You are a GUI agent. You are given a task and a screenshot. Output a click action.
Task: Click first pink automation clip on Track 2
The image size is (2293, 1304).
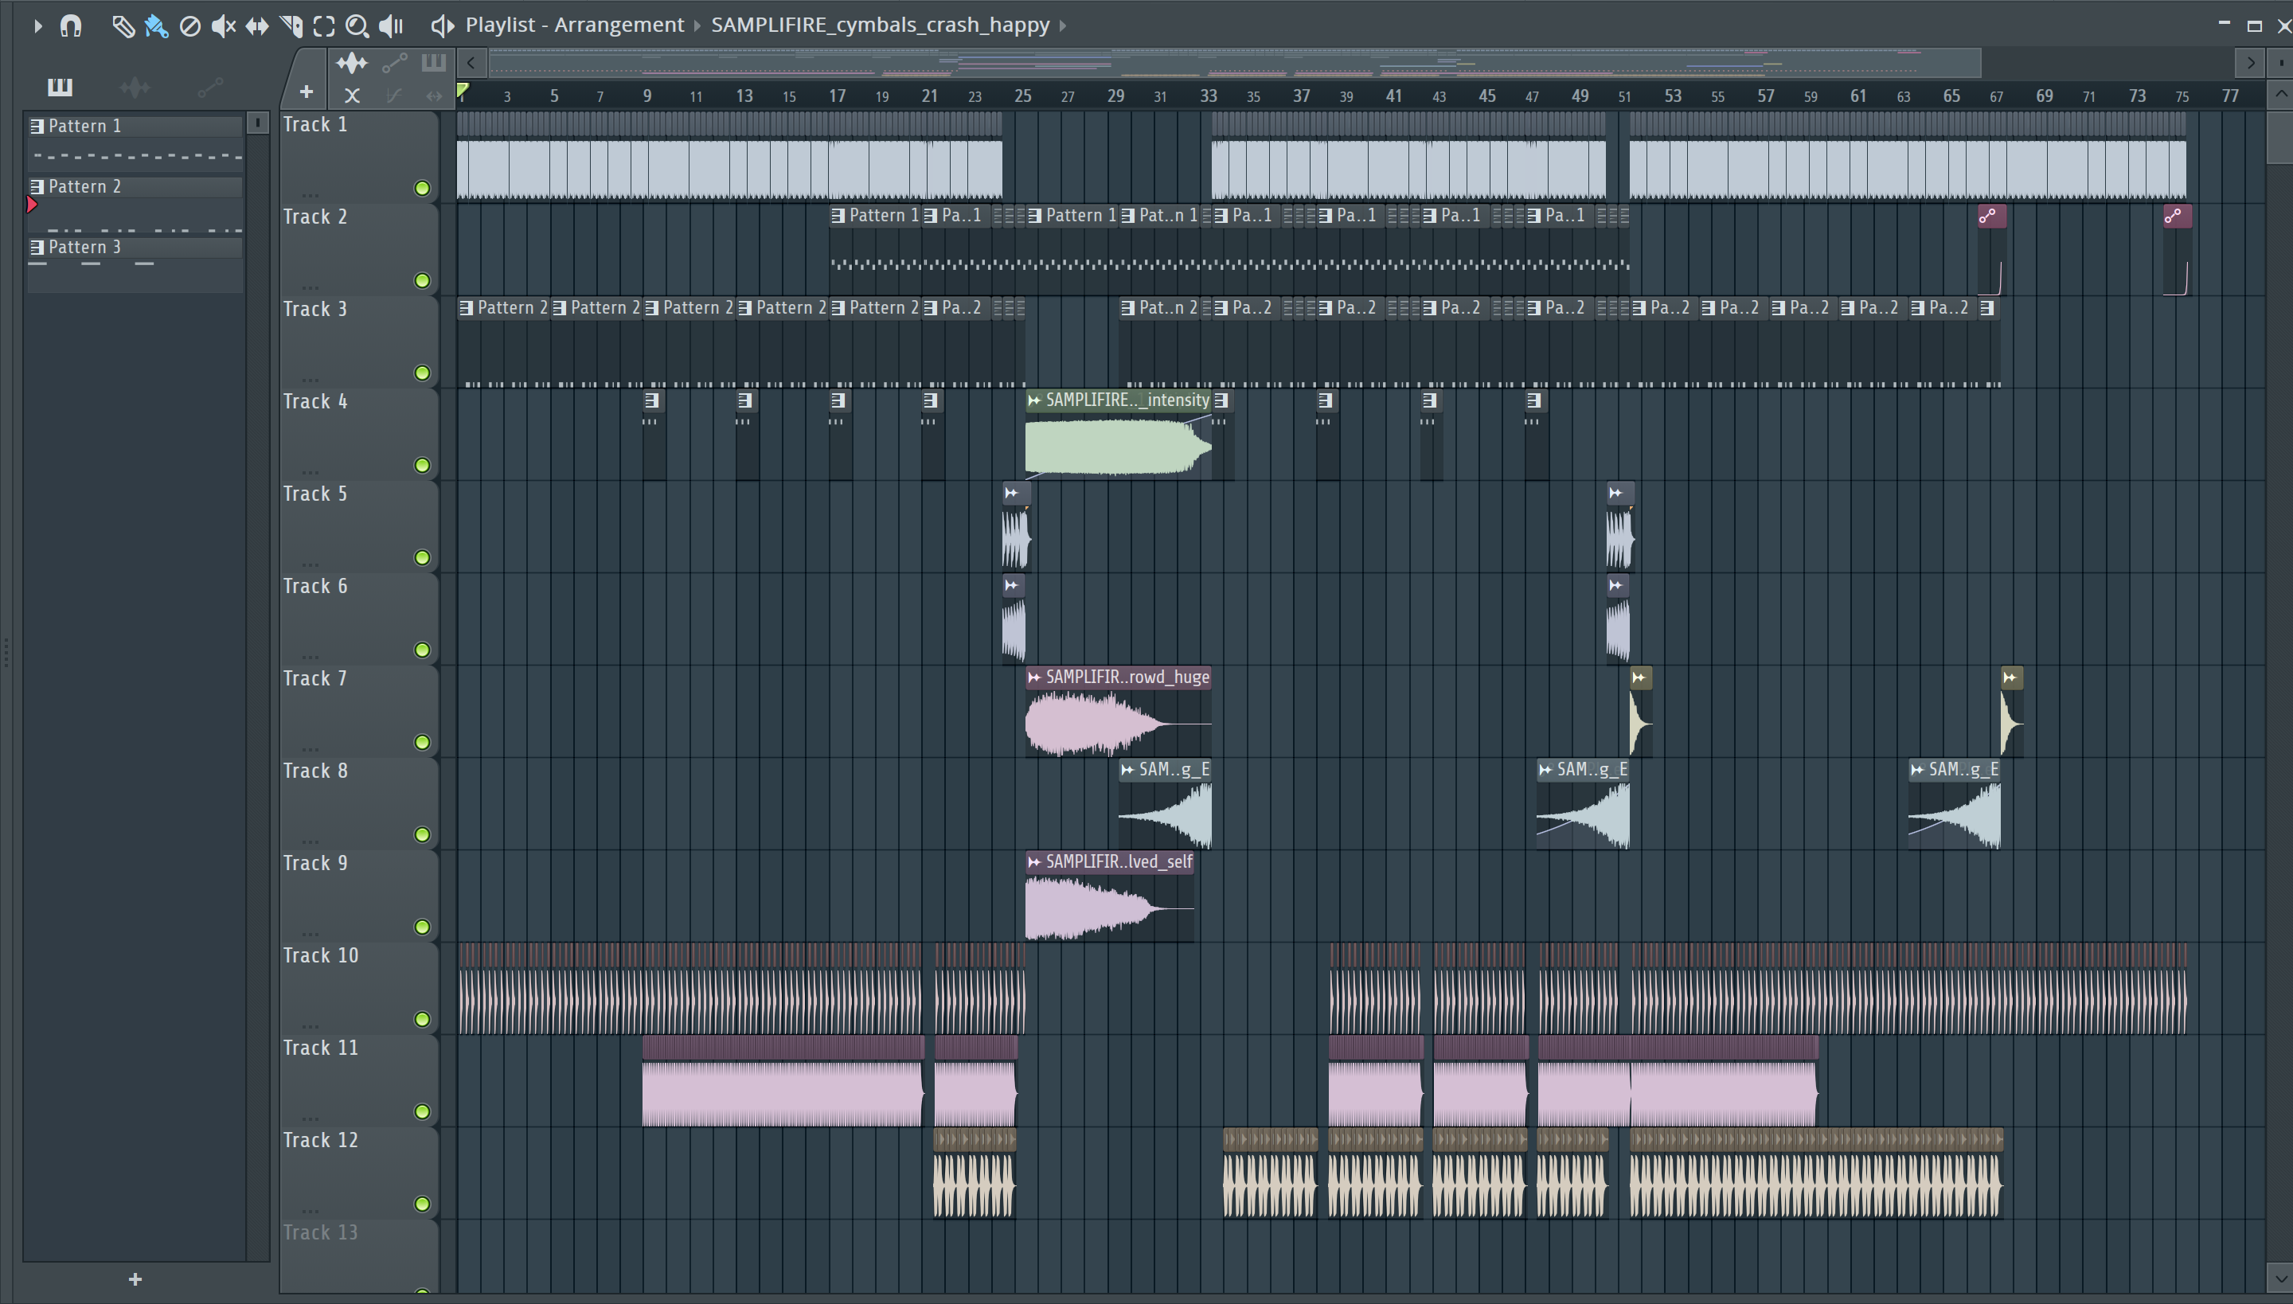[x=1991, y=250]
